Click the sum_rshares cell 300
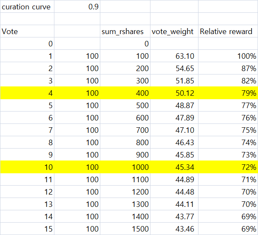The width and height of the screenshot is (258, 235). tap(125, 81)
